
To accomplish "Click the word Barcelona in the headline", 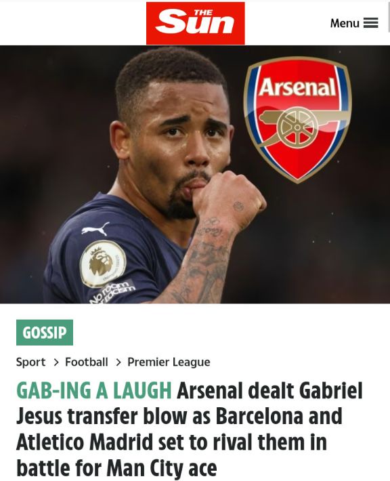I will point(259,416).
